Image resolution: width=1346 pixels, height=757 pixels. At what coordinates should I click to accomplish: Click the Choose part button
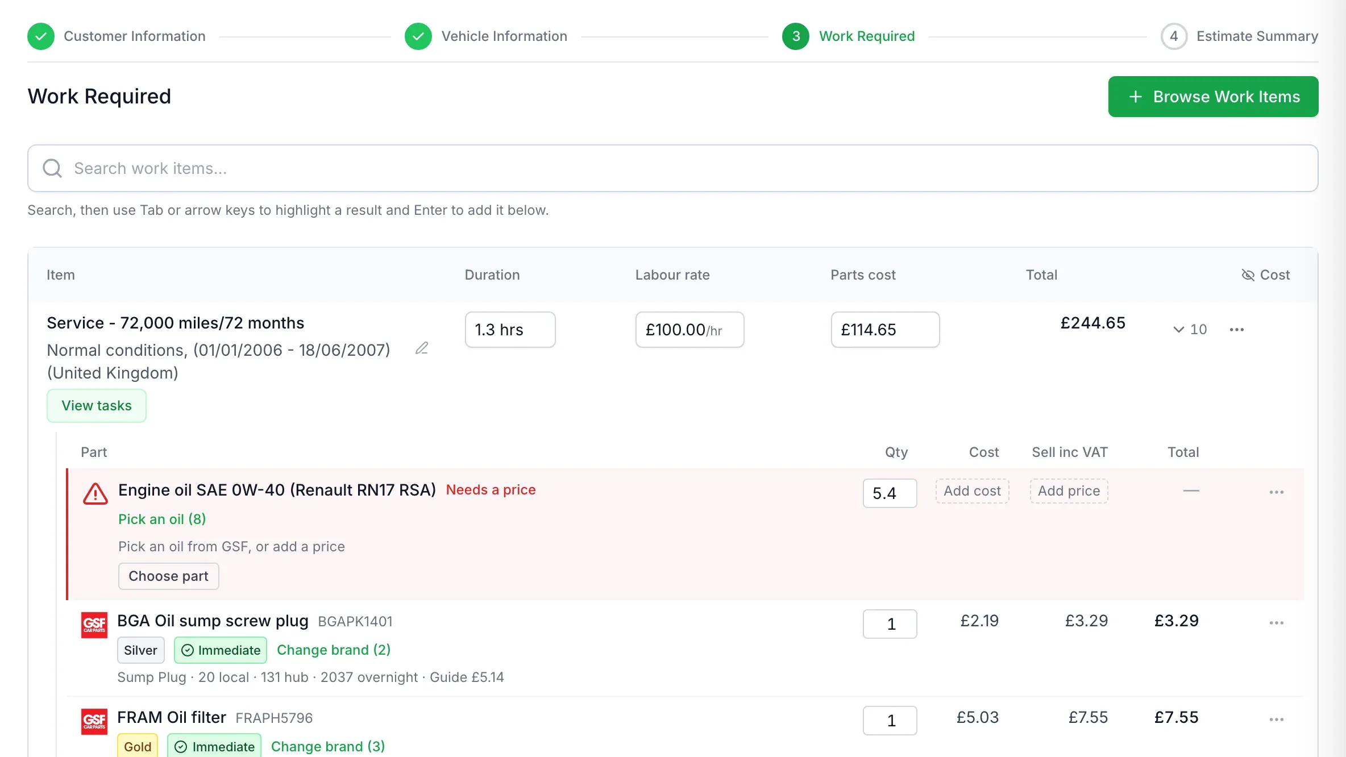pos(168,576)
